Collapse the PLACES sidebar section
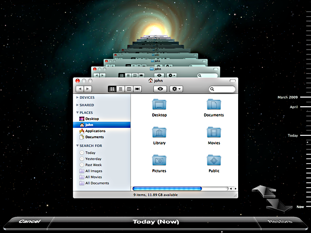 [x=77, y=113]
